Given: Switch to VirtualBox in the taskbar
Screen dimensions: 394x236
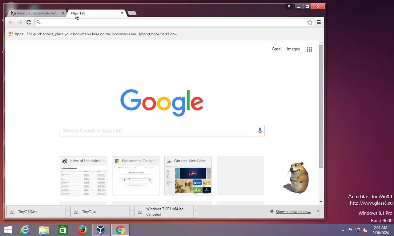Looking at the screenshot, I should 101,230.
